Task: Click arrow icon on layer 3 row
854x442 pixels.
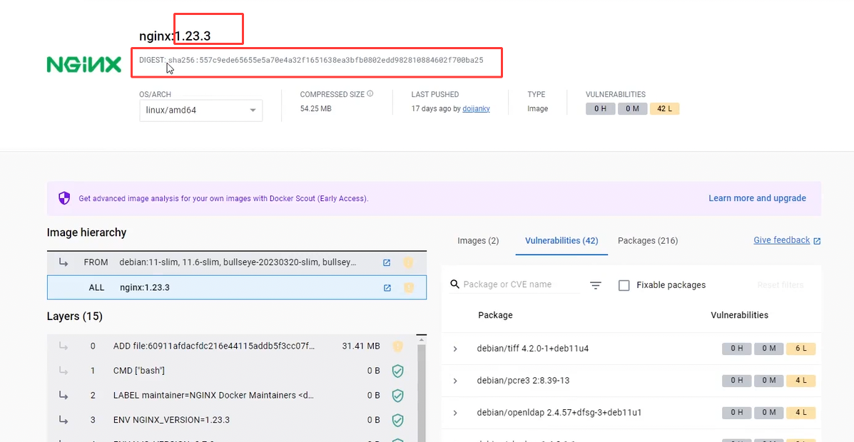Action: pos(63,420)
